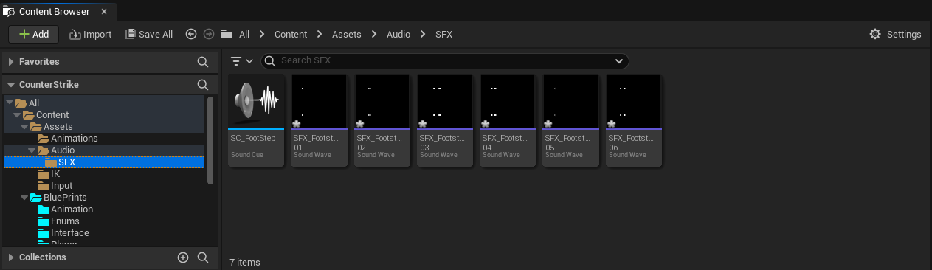Collapse the Audio tree node arrow
The width and height of the screenshot is (932, 270).
pyautogui.click(x=32, y=150)
